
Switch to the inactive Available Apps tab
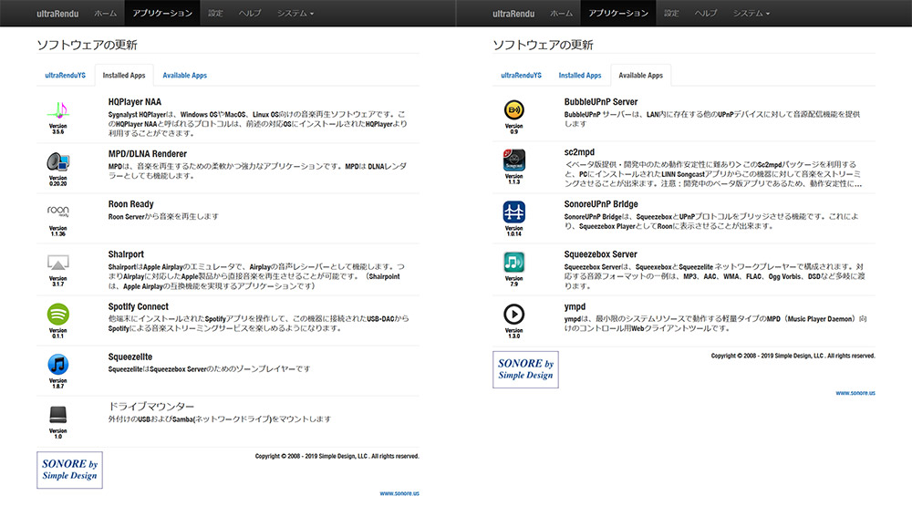[x=184, y=76]
